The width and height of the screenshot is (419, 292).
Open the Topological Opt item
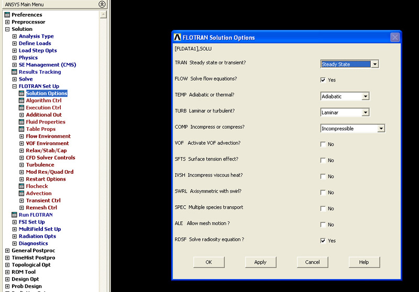point(31,265)
